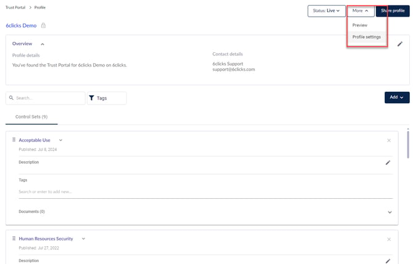
Task: Collapse the Overview section
Action: tap(43, 44)
